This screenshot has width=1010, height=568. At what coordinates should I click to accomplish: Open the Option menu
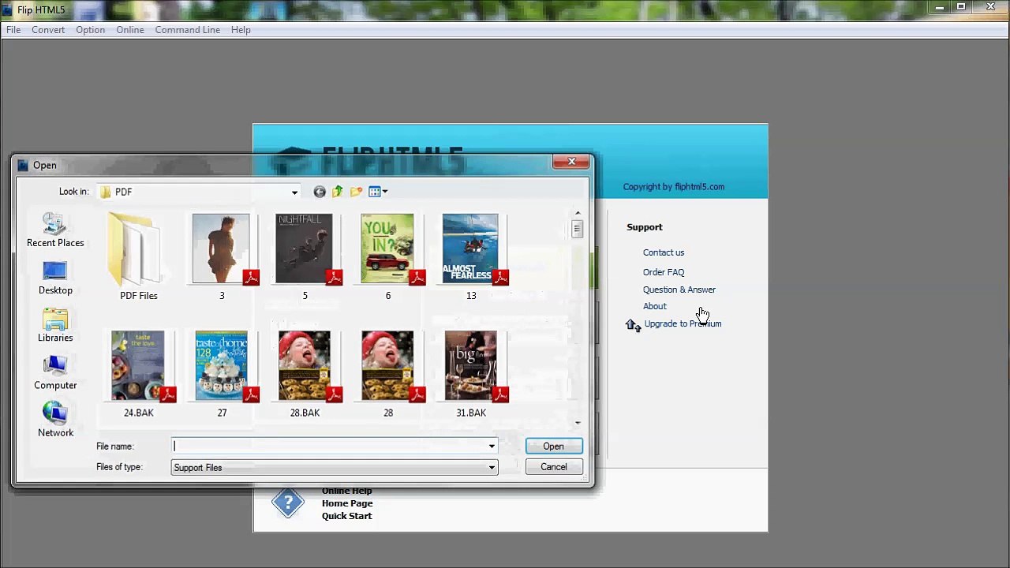[x=90, y=30]
